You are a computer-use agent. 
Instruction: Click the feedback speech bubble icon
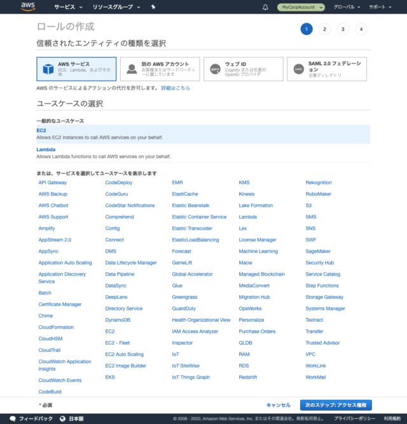(x=13, y=418)
